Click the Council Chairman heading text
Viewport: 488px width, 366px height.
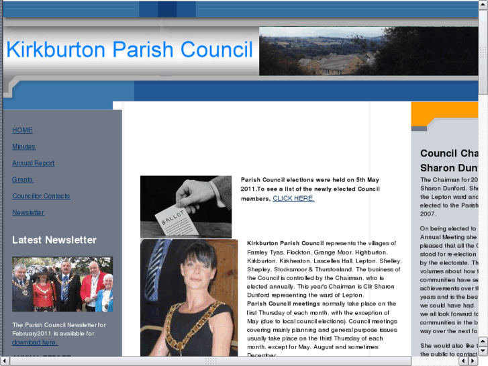click(449, 153)
